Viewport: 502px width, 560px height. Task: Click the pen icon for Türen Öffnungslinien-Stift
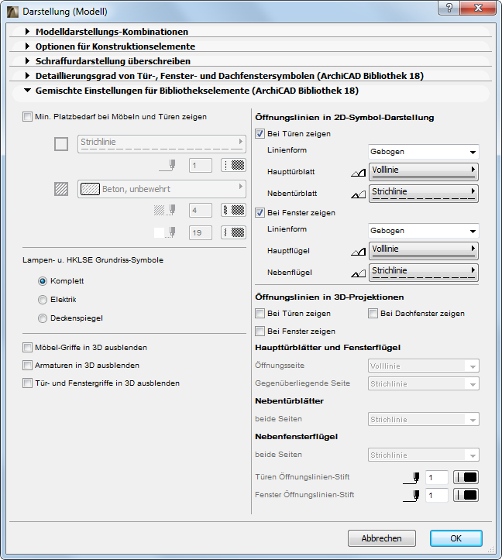[x=411, y=478]
